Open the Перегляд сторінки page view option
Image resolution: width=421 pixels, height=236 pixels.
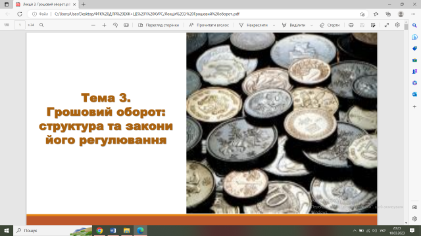[159, 25]
